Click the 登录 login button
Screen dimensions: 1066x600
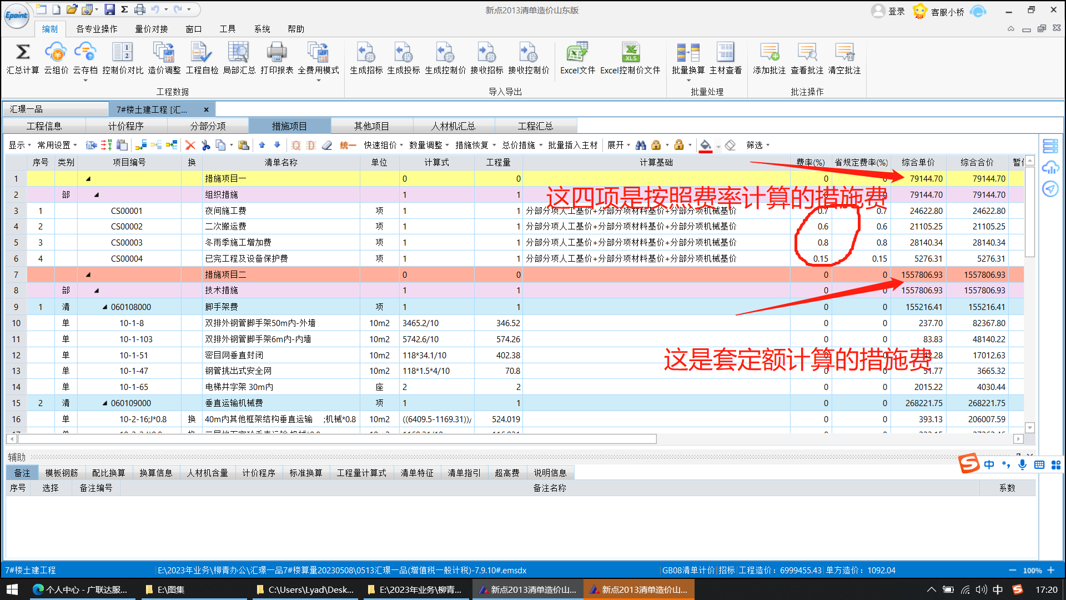(888, 11)
